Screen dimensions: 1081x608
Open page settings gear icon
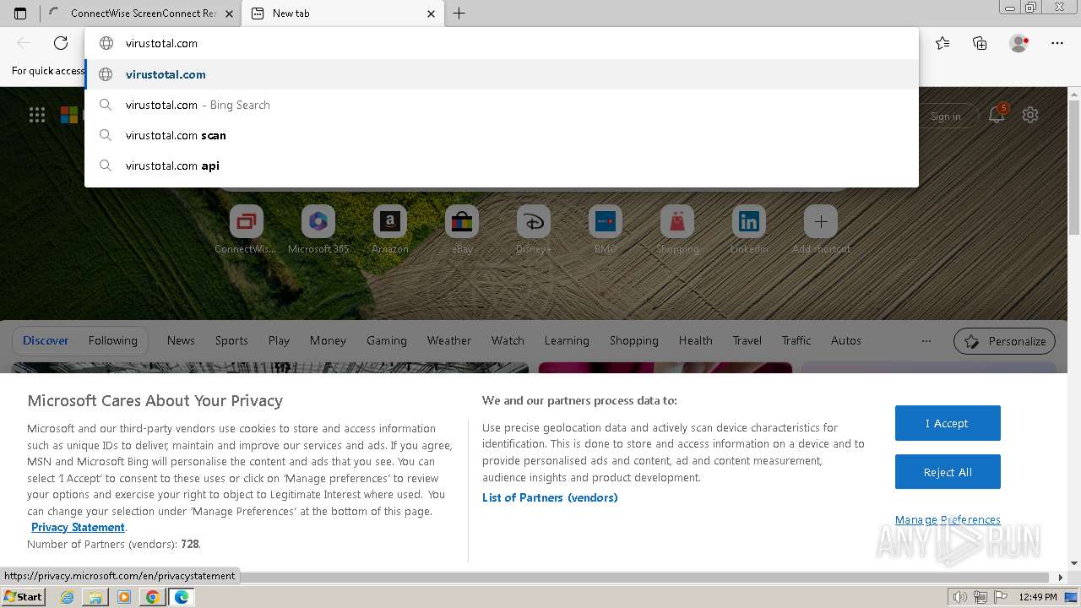pyautogui.click(x=1030, y=115)
